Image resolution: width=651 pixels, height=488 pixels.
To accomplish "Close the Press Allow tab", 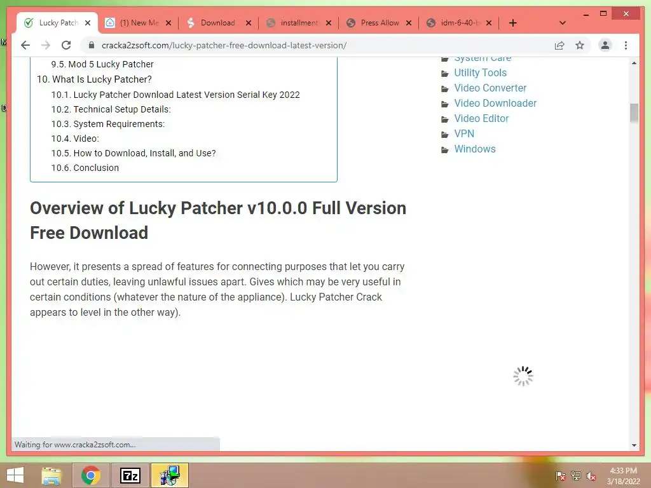I will (409, 23).
